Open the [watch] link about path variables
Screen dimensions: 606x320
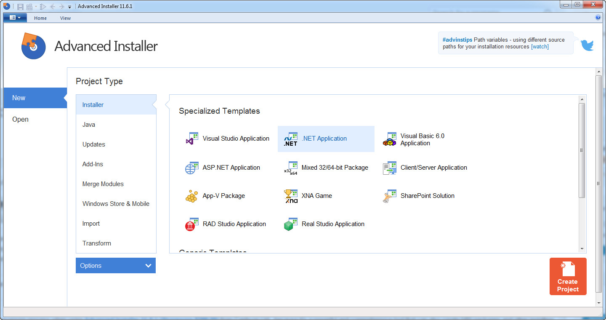click(540, 46)
